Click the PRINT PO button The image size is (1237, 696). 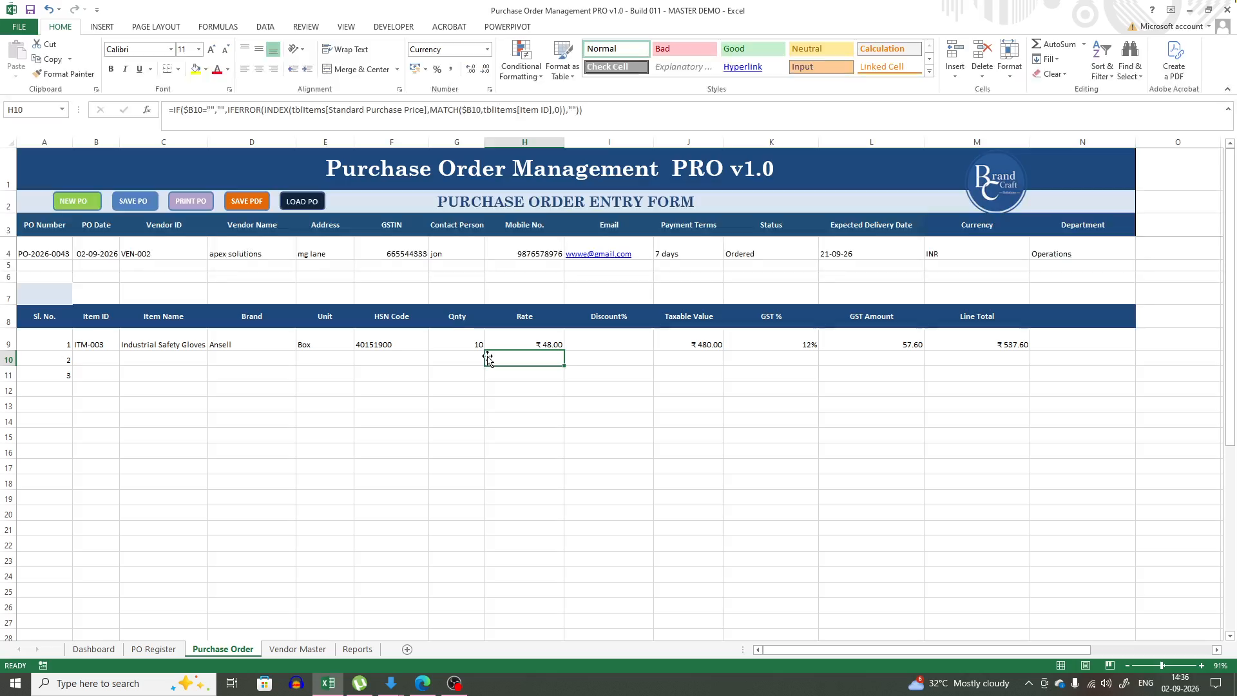pyautogui.click(x=191, y=201)
